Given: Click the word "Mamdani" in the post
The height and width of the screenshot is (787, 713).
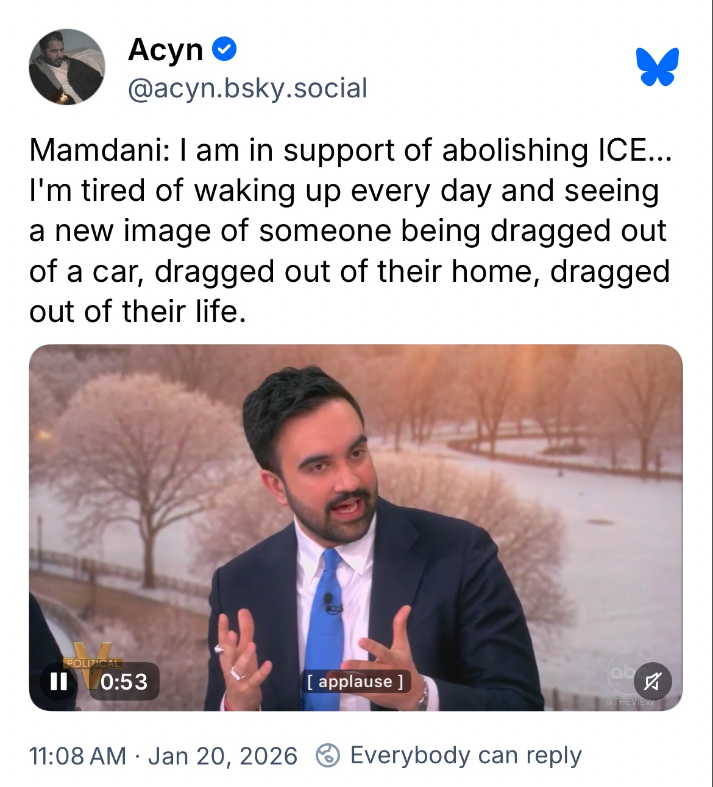Looking at the screenshot, I should click(x=95, y=150).
